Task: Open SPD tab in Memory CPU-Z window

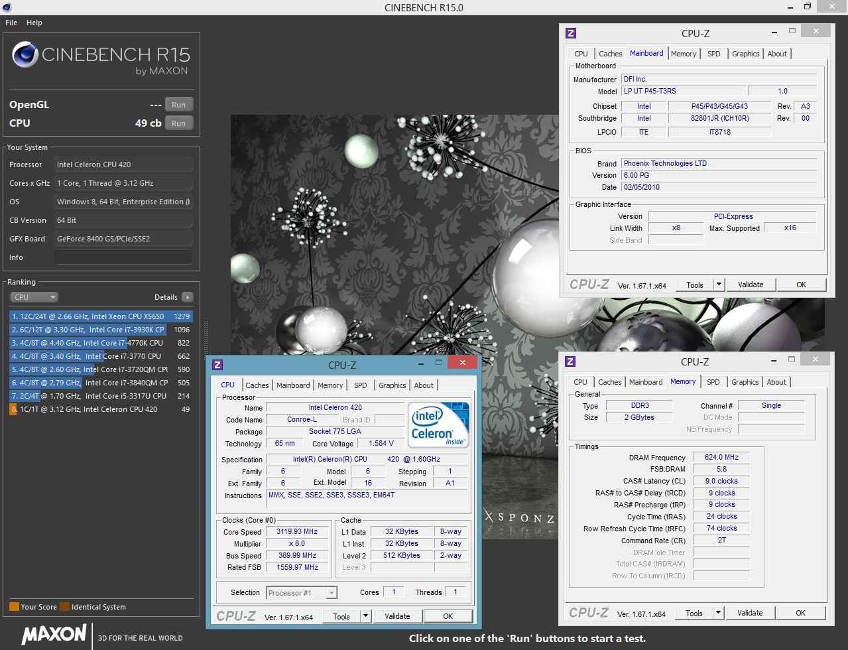Action: pos(713,382)
